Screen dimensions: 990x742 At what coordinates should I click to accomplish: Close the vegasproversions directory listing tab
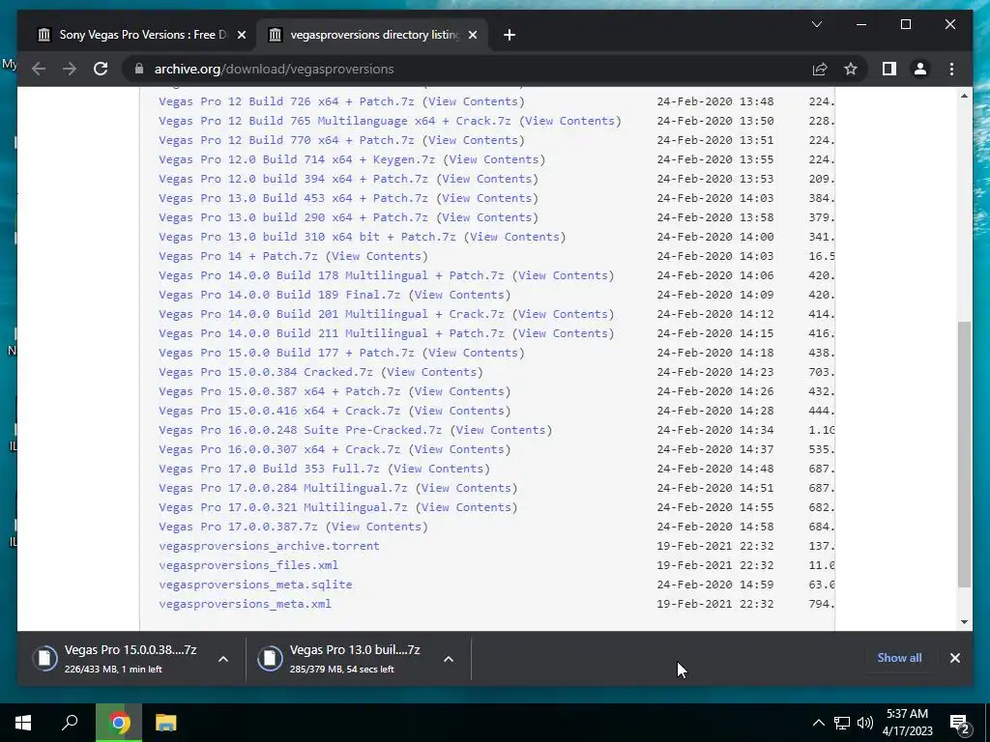[x=473, y=35]
